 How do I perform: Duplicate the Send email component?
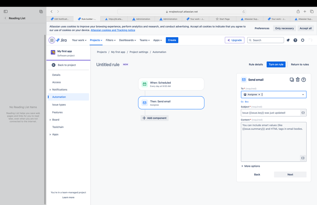[292, 80]
